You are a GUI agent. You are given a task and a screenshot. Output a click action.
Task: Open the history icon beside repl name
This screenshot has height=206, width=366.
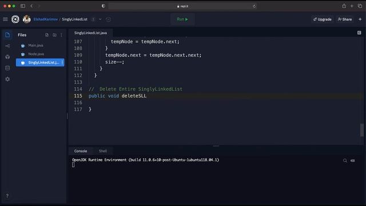pos(108,19)
